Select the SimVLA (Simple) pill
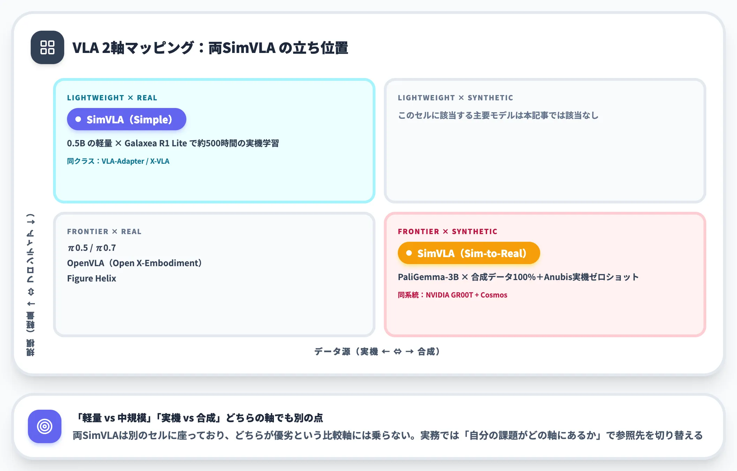The image size is (737, 471). pyautogui.click(x=127, y=119)
